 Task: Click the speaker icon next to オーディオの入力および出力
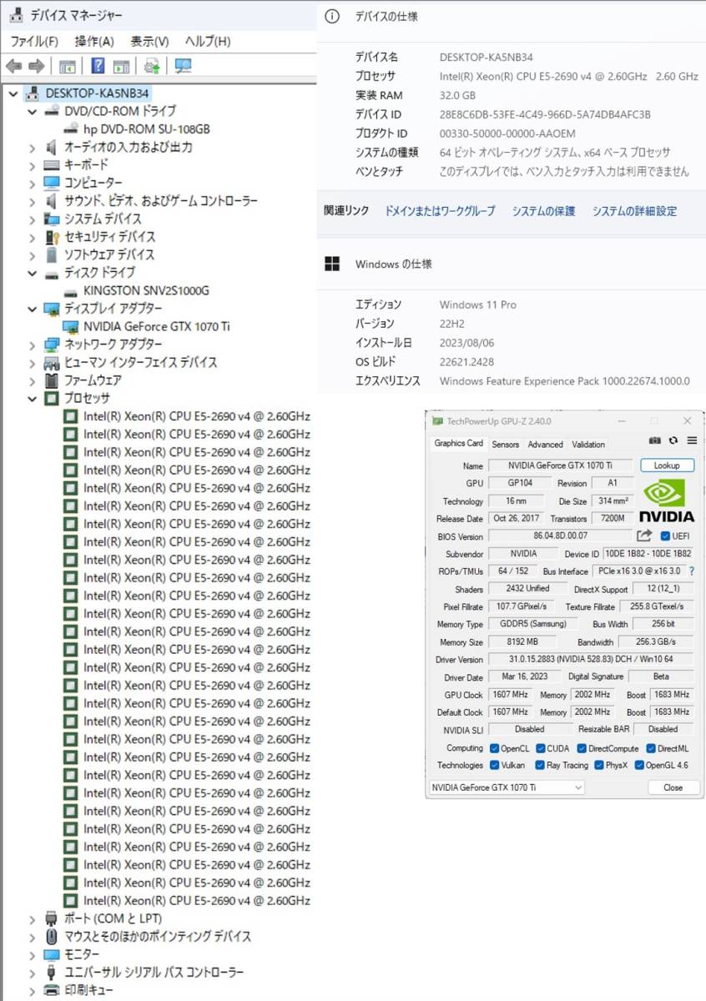(x=52, y=147)
